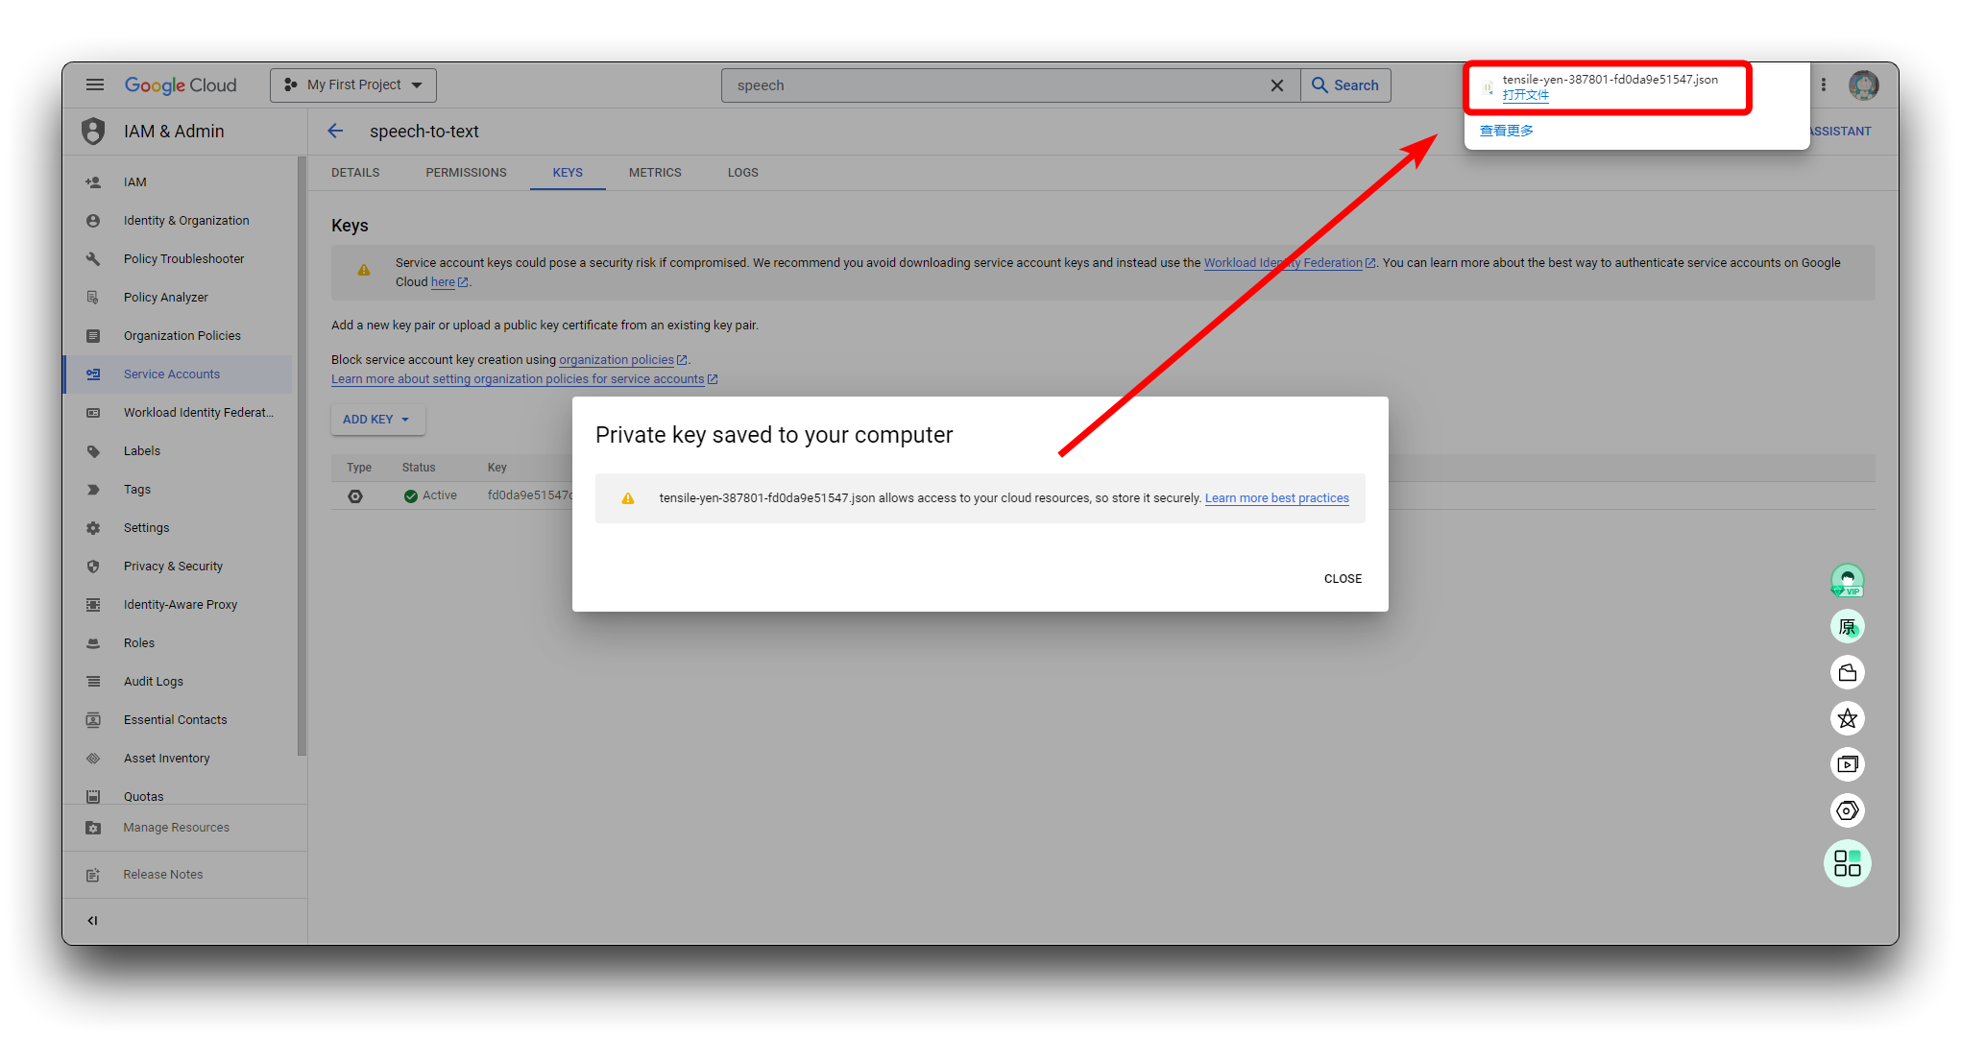Open Workload Identity Federation item
The image size is (1961, 1038).
[x=179, y=413]
